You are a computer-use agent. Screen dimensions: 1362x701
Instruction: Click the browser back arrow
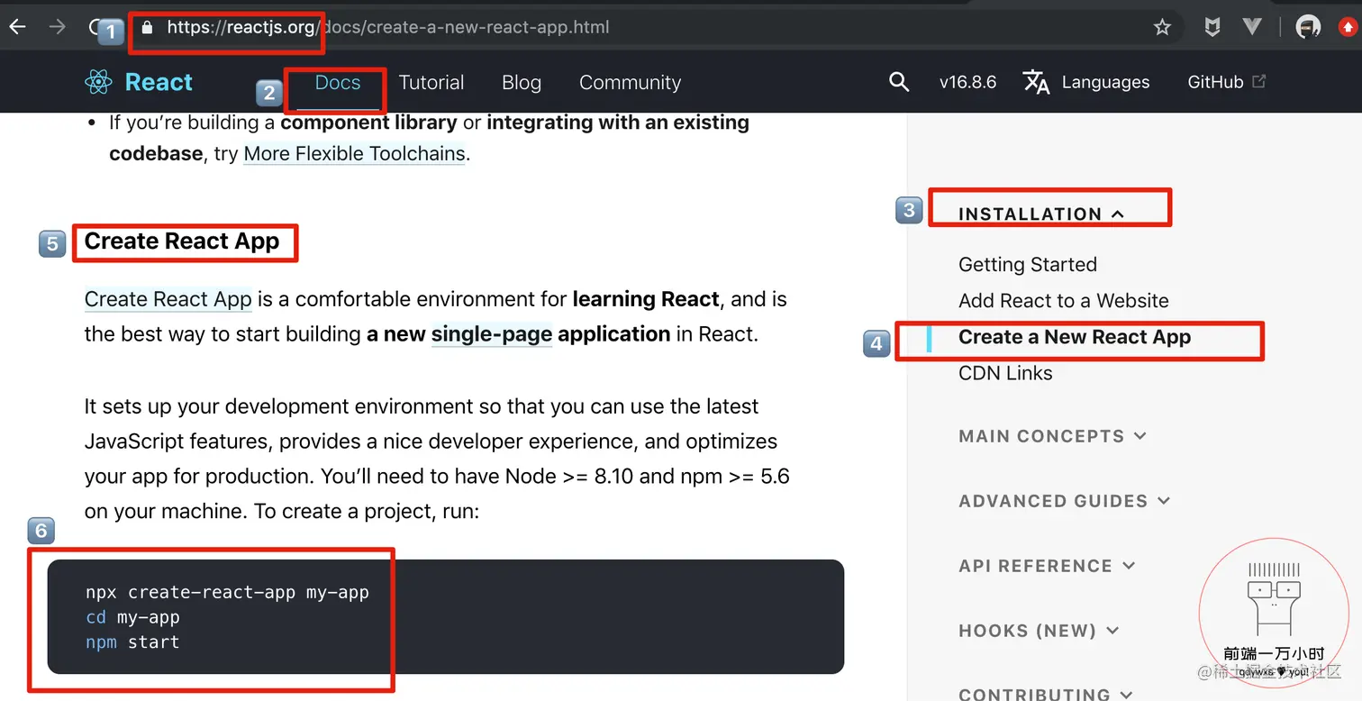(18, 27)
